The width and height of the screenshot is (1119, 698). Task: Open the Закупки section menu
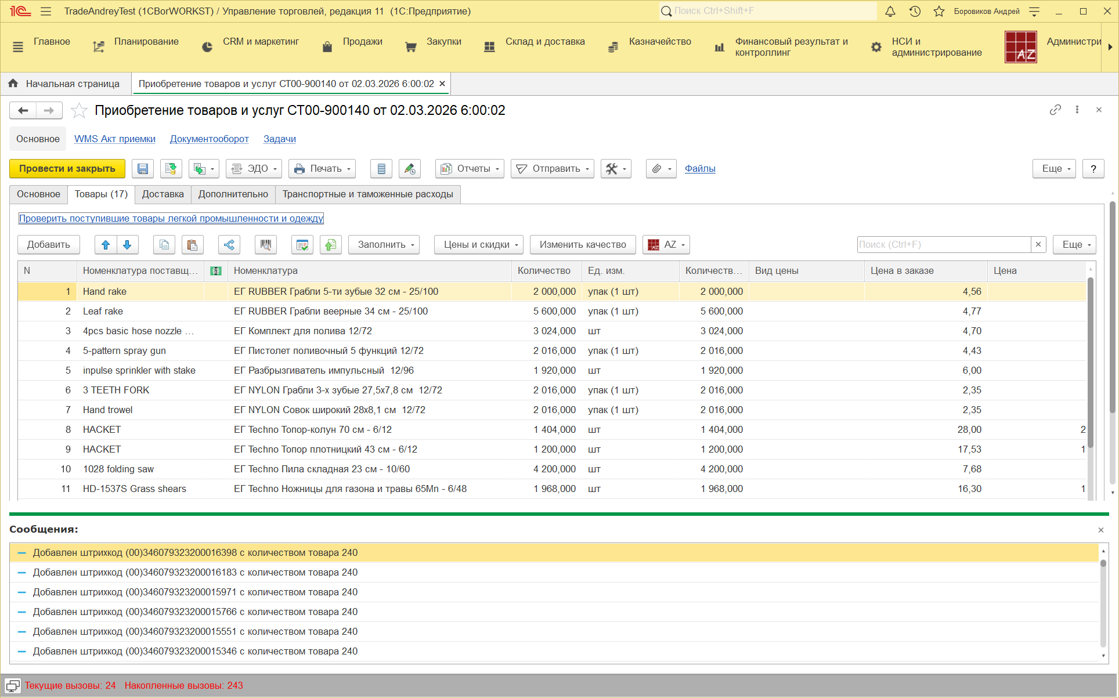(443, 42)
